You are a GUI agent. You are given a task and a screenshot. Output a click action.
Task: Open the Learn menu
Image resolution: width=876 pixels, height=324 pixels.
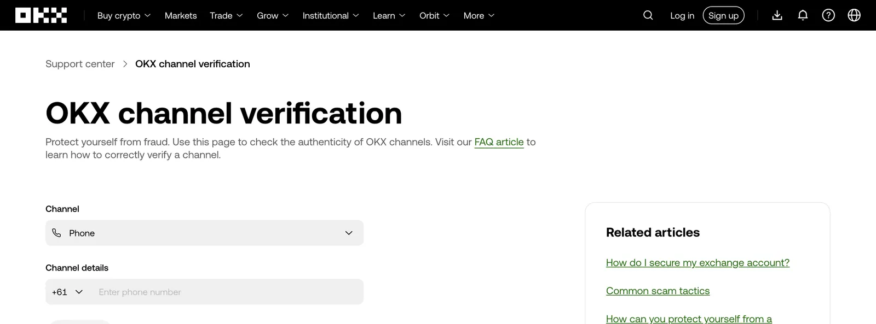(389, 15)
